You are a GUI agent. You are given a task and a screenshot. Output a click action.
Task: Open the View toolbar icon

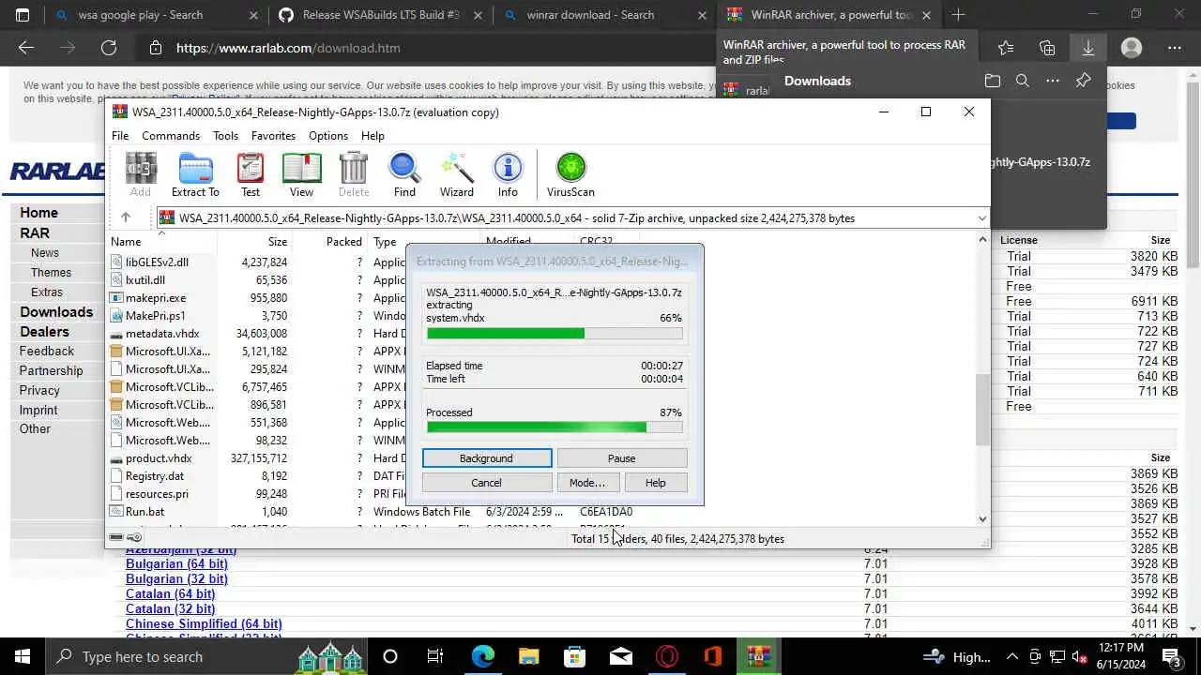[301, 175]
